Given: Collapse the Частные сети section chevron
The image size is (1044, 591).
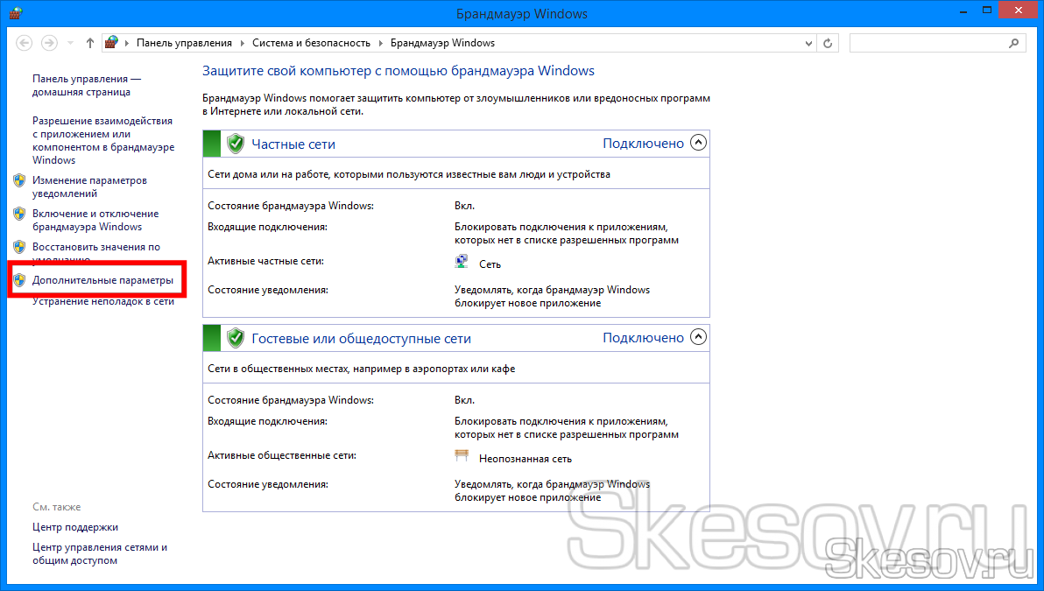Looking at the screenshot, I should tap(698, 143).
